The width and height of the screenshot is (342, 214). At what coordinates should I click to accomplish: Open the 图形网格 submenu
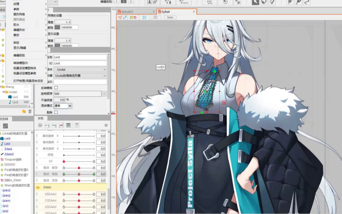[26, 14]
